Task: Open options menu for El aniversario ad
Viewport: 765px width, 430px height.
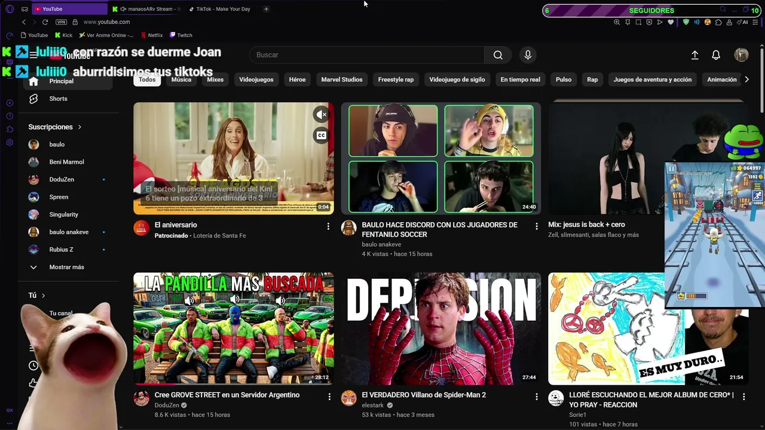Action: click(x=328, y=226)
